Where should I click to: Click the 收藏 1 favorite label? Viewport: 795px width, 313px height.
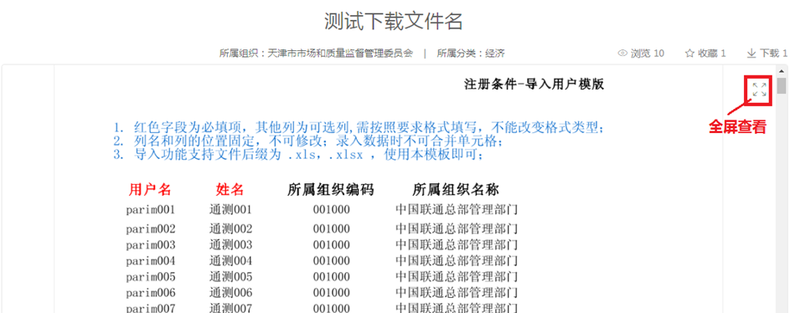point(712,54)
